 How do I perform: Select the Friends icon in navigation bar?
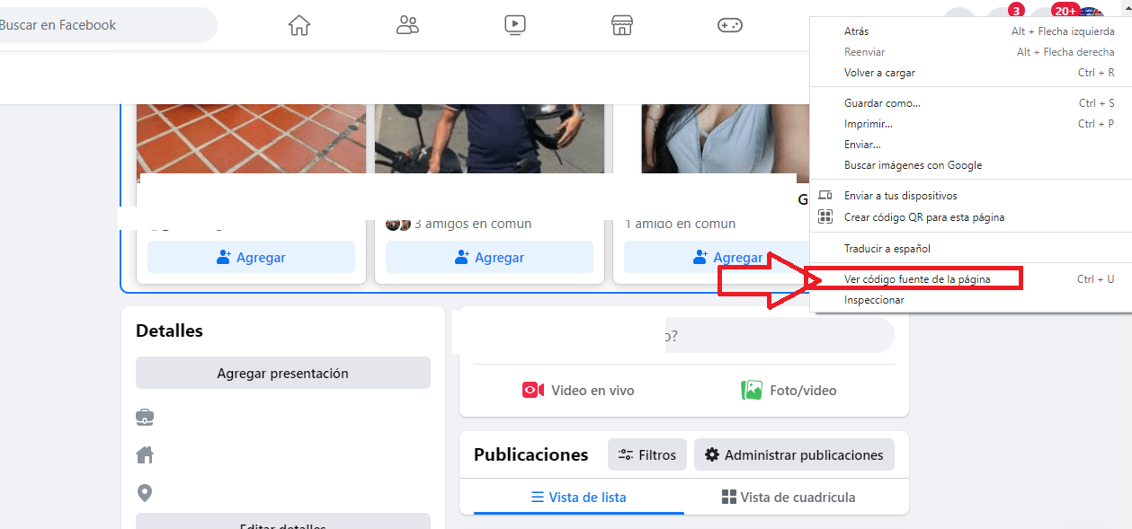click(407, 25)
